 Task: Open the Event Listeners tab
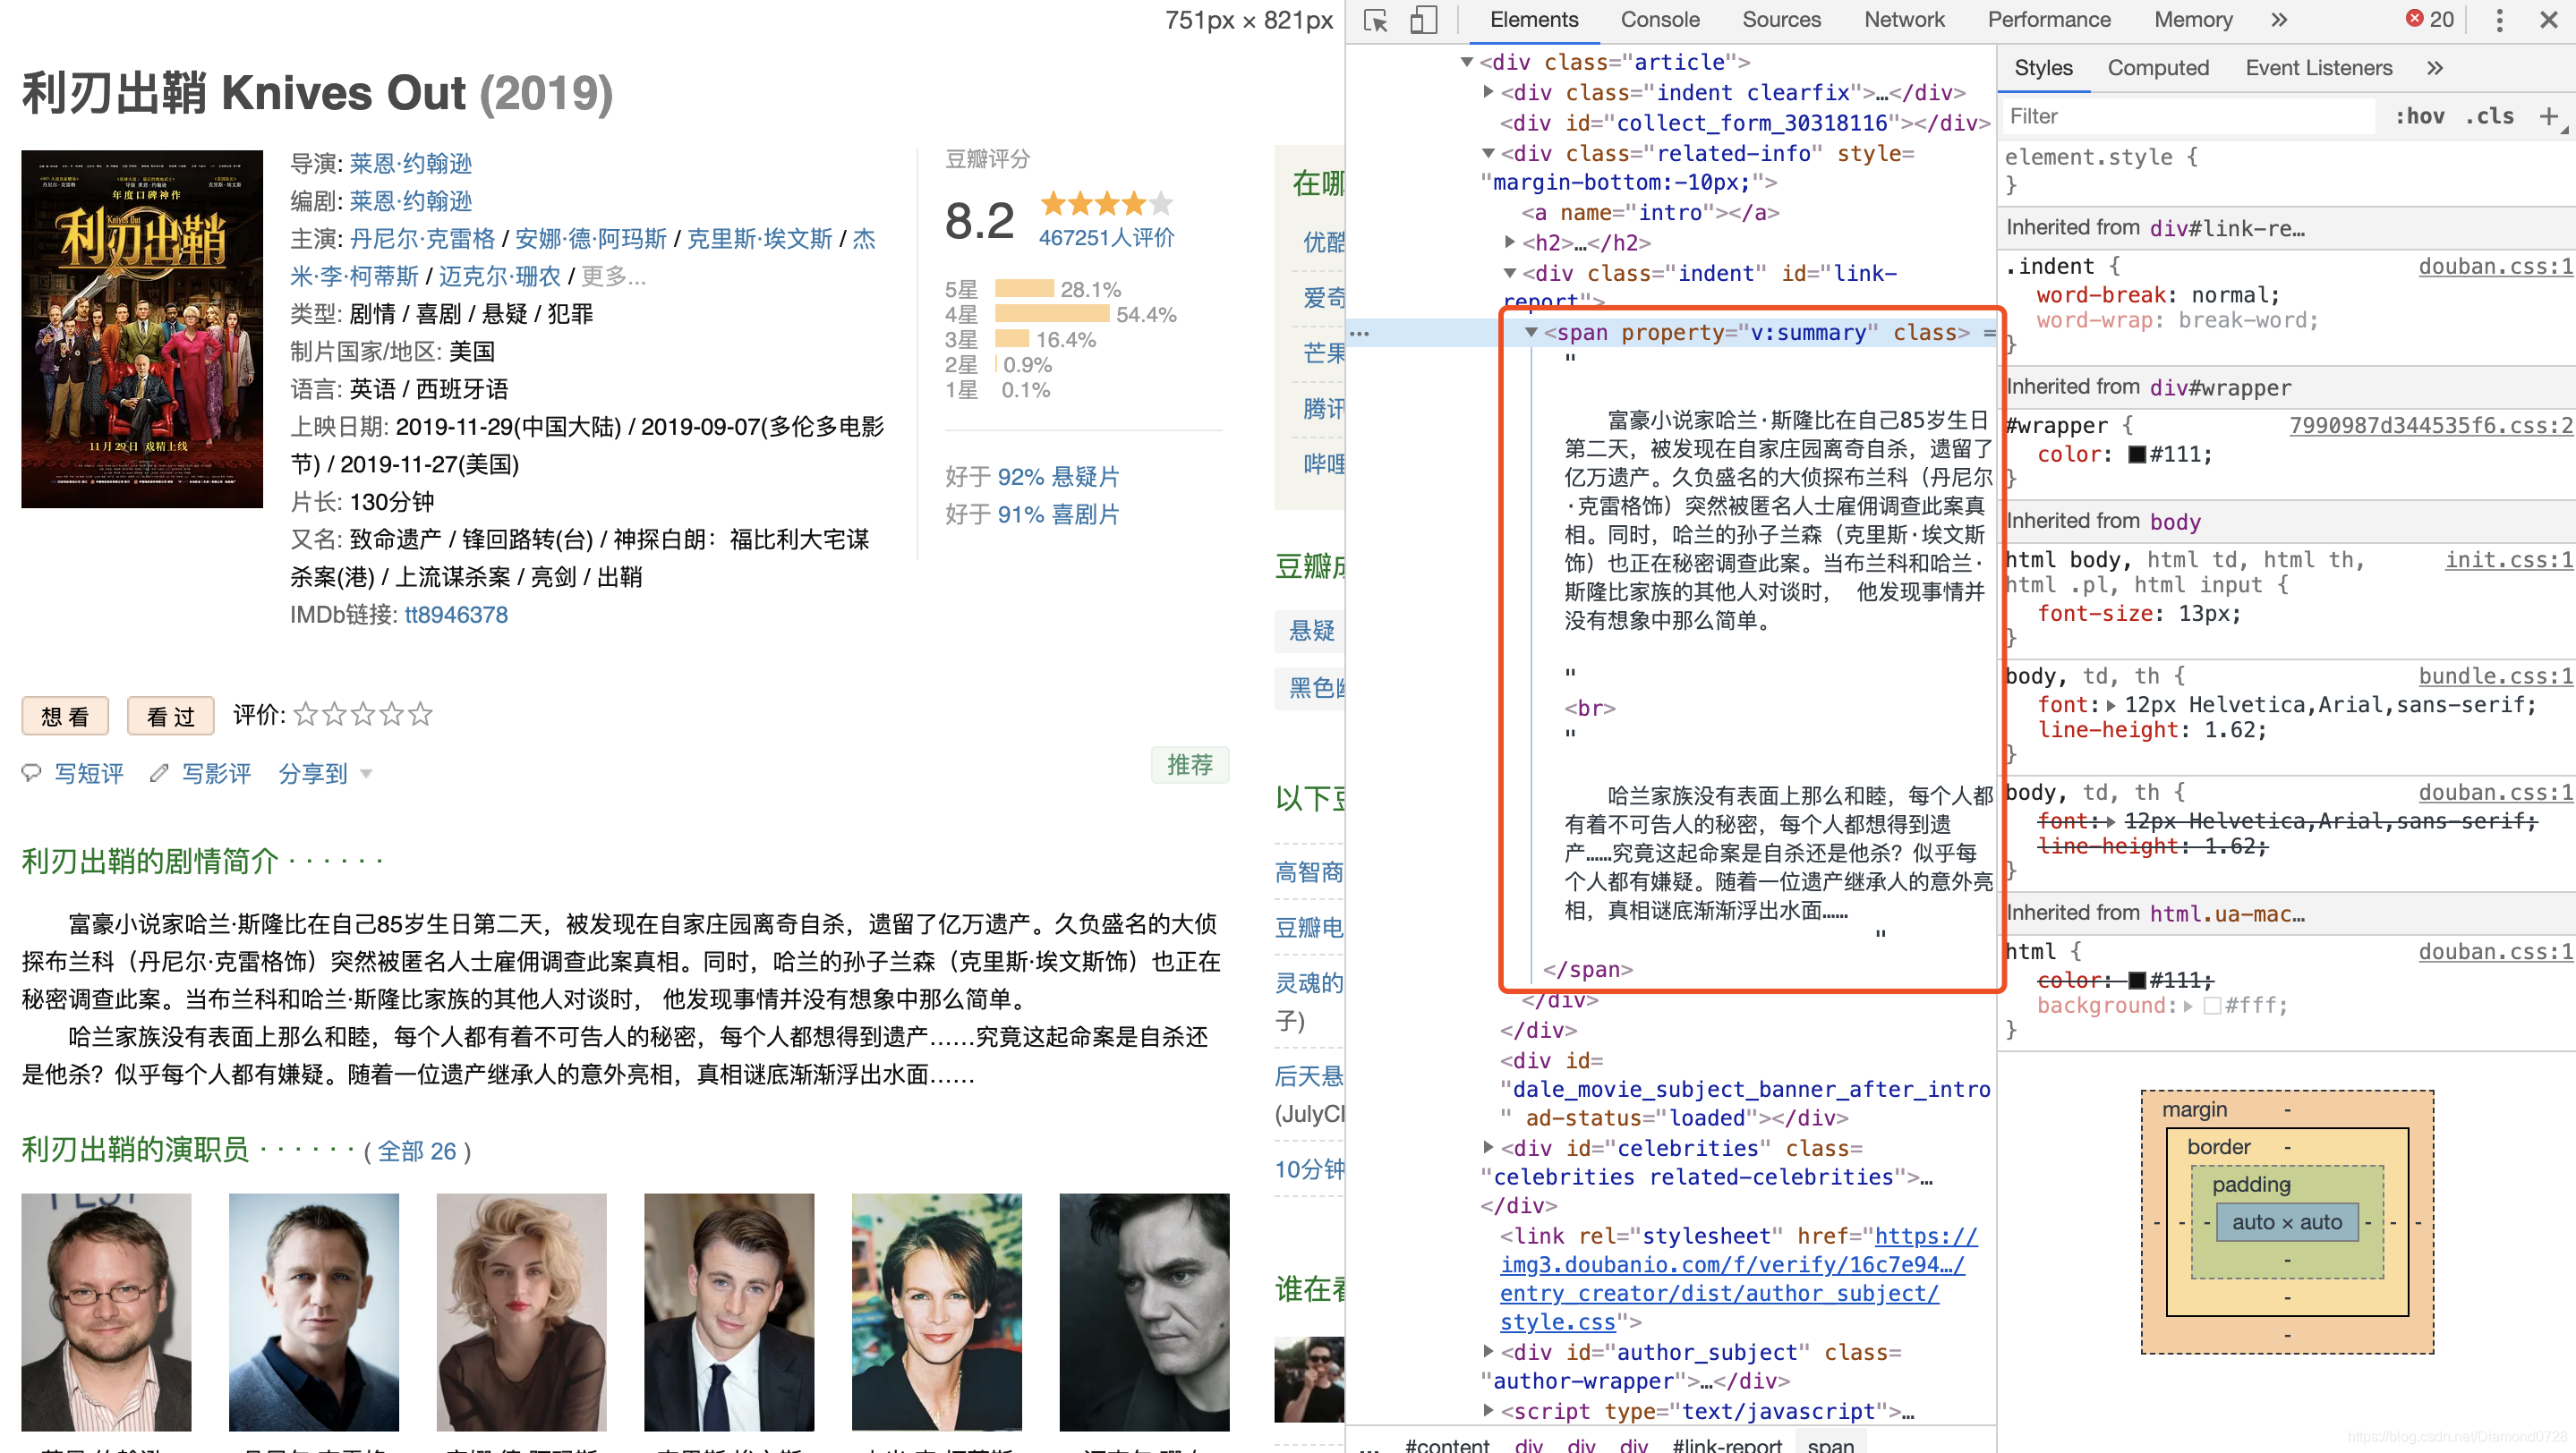click(x=2318, y=68)
